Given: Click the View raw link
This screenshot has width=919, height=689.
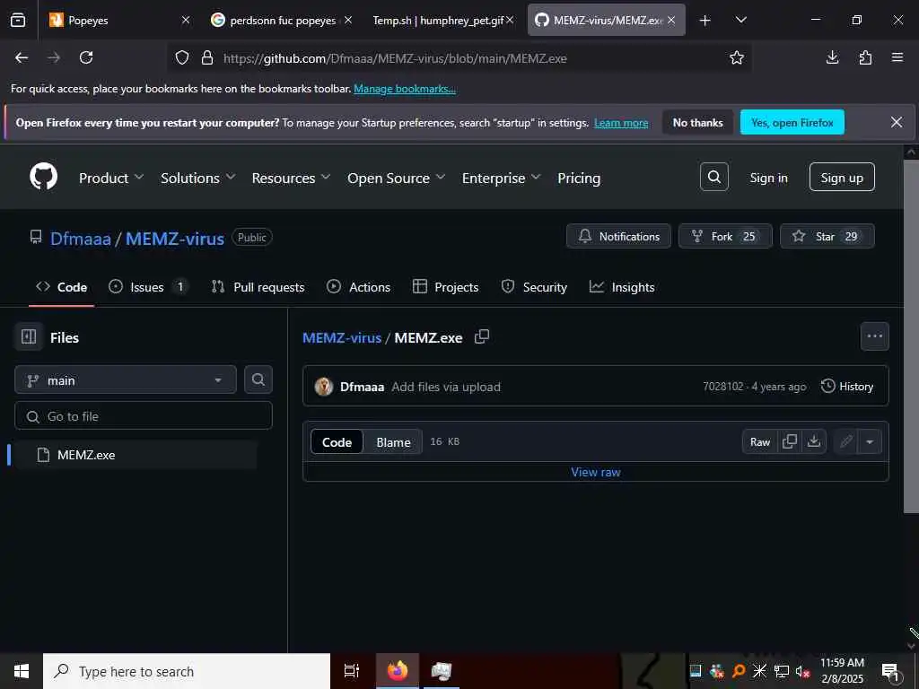Looking at the screenshot, I should pos(596,472).
